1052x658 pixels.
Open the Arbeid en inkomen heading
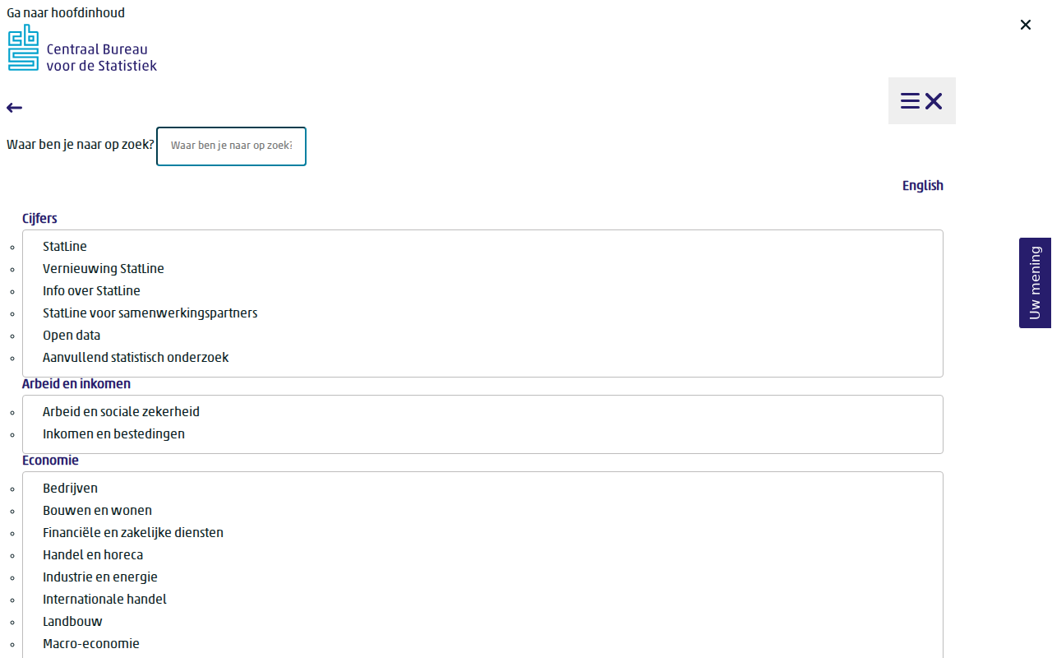[x=76, y=383]
